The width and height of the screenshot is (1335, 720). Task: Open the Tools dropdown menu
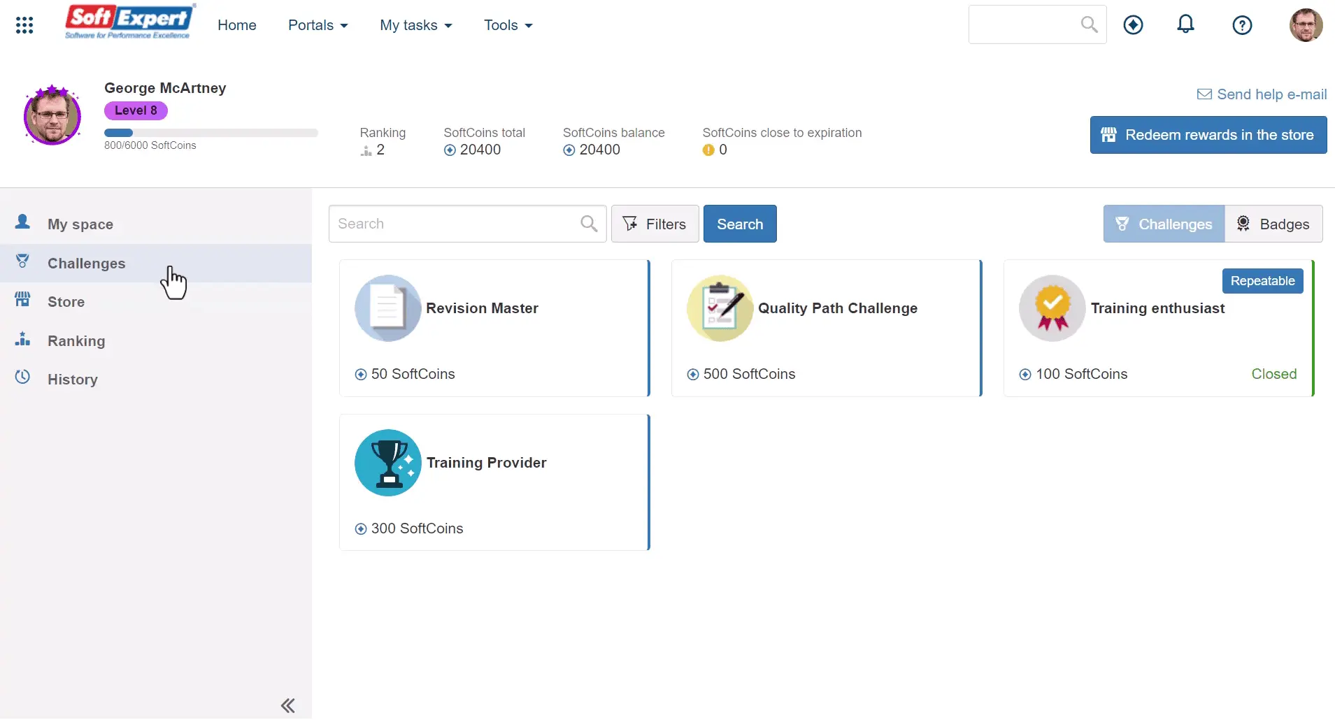click(x=508, y=25)
